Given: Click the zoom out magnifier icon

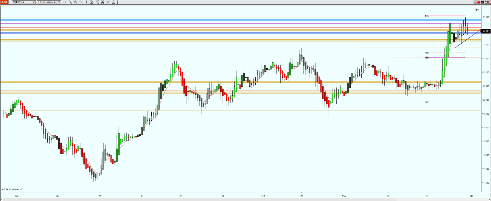Looking at the screenshot, I should pyautogui.click(x=81, y=2).
